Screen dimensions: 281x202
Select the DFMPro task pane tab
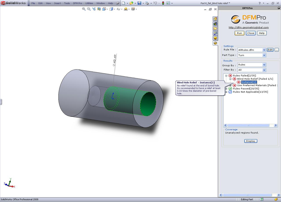pyautogui.click(x=215, y=43)
